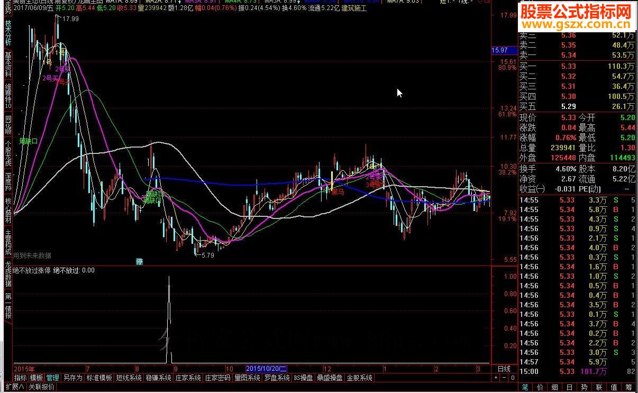The width and height of the screenshot is (638, 393).
Task: Open the 关联报价 tab
Action: 42,387
